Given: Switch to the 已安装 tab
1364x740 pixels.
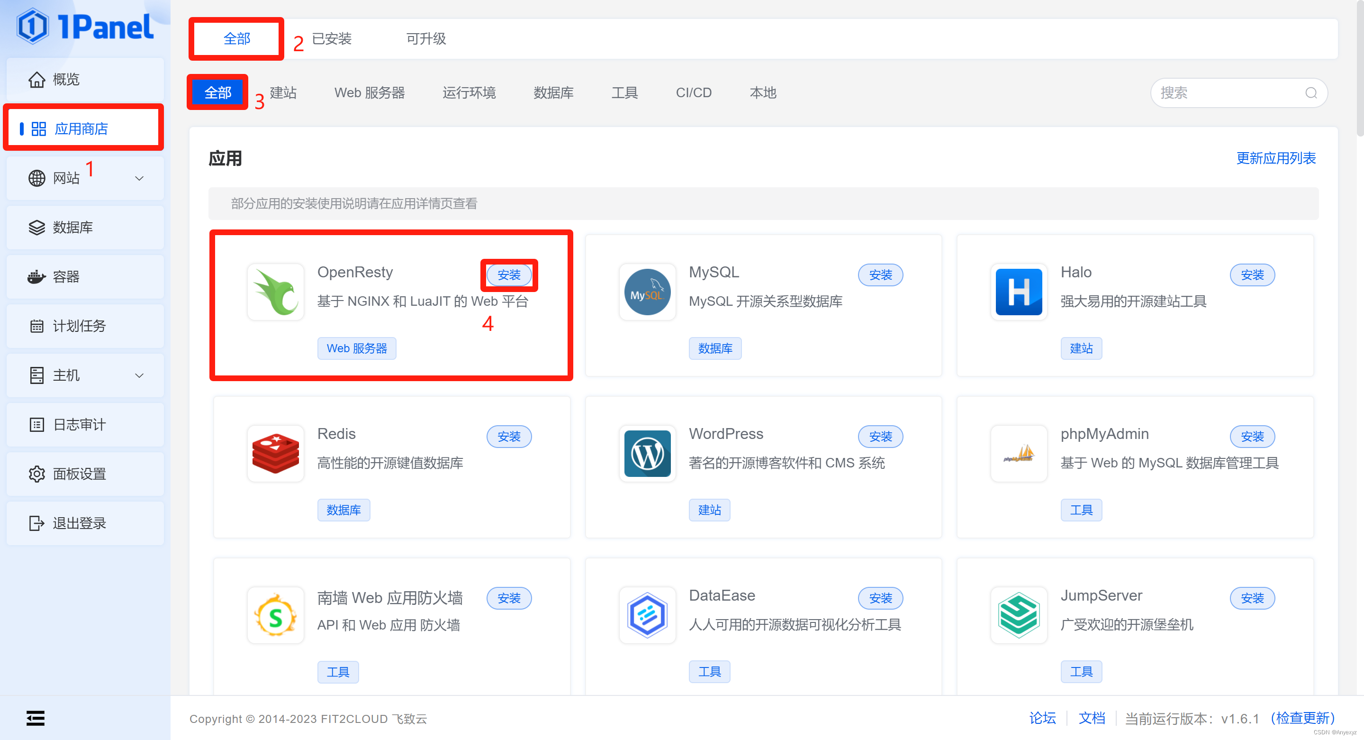Looking at the screenshot, I should coord(332,39).
